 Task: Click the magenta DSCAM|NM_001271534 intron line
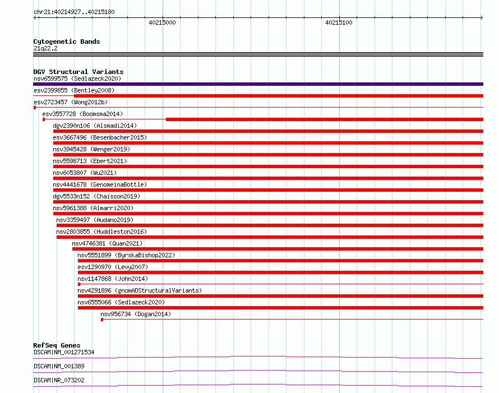click(x=258, y=357)
